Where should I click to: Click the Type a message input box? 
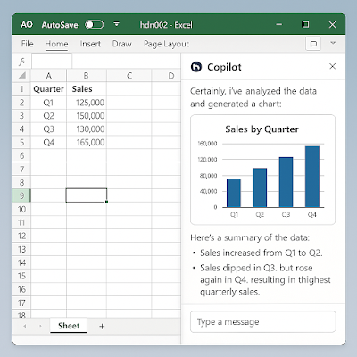click(263, 322)
